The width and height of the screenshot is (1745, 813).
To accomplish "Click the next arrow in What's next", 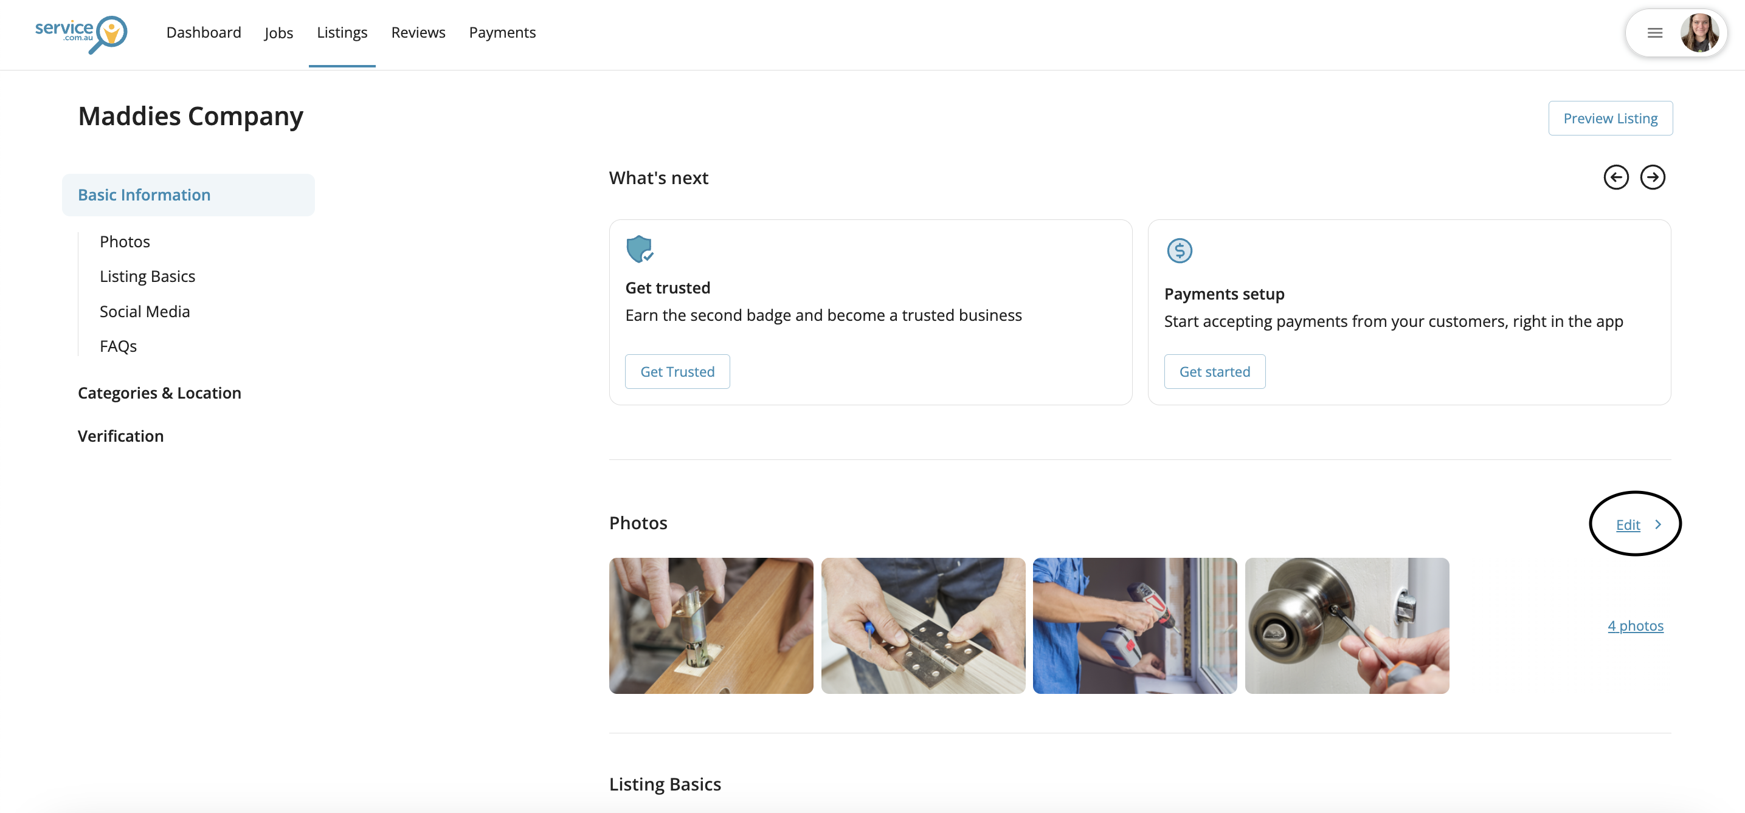I will click(x=1652, y=177).
